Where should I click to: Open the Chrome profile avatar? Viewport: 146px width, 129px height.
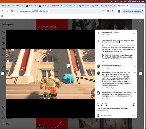tap(119, 11)
